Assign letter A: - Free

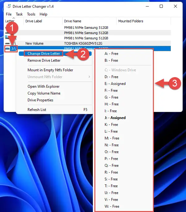[111, 54]
